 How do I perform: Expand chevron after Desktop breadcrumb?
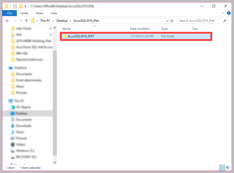[x=70, y=21]
